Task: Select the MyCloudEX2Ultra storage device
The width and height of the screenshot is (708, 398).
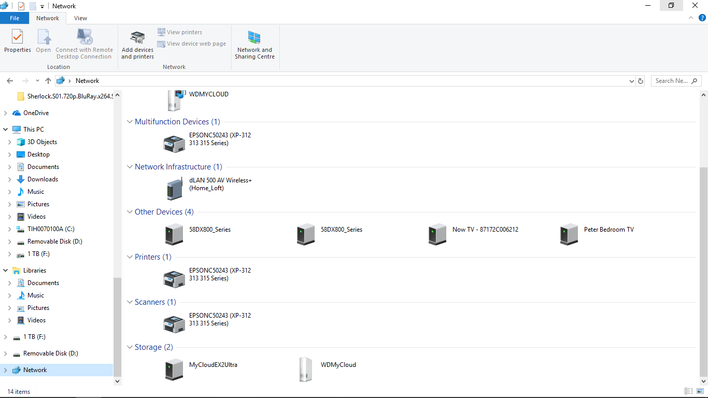Action: (201, 369)
